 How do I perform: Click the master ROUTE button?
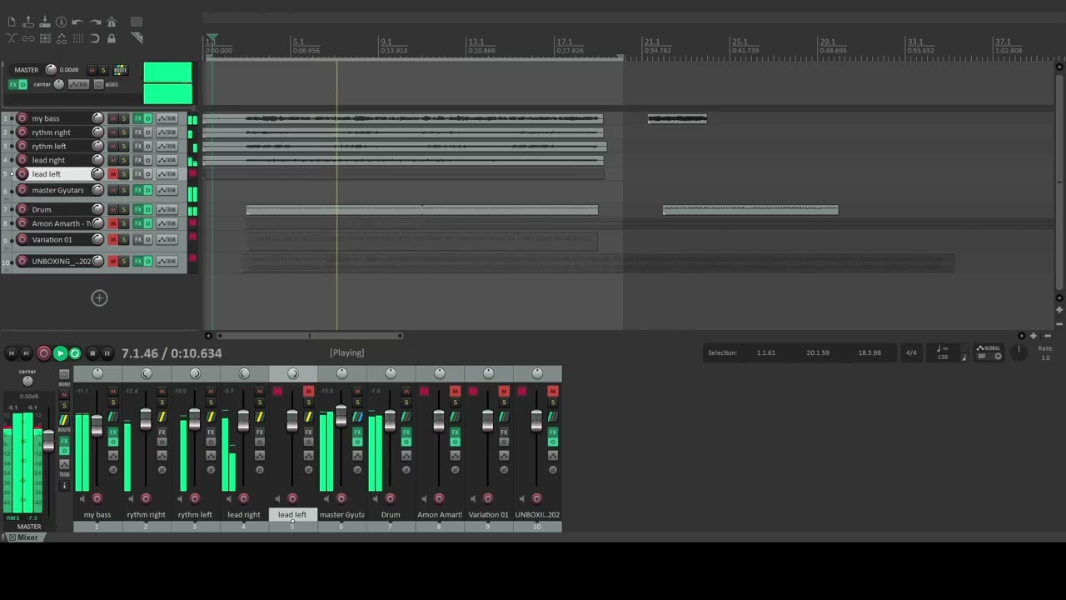click(x=121, y=70)
